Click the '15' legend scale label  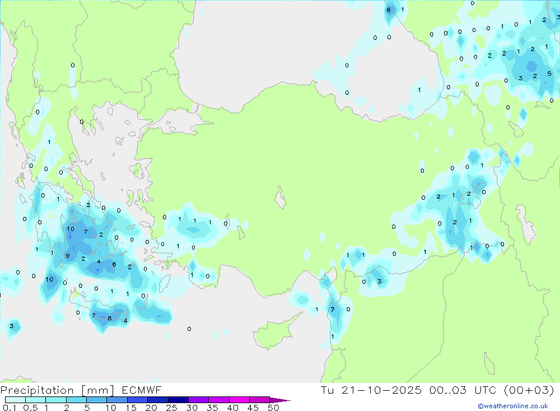pos(131,408)
